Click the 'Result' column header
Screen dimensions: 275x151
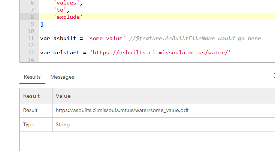click(x=31, y=96)
